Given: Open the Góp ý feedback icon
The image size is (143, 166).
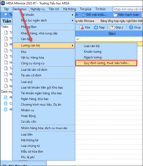Looking at the screenshot, I should coord(112,27).
